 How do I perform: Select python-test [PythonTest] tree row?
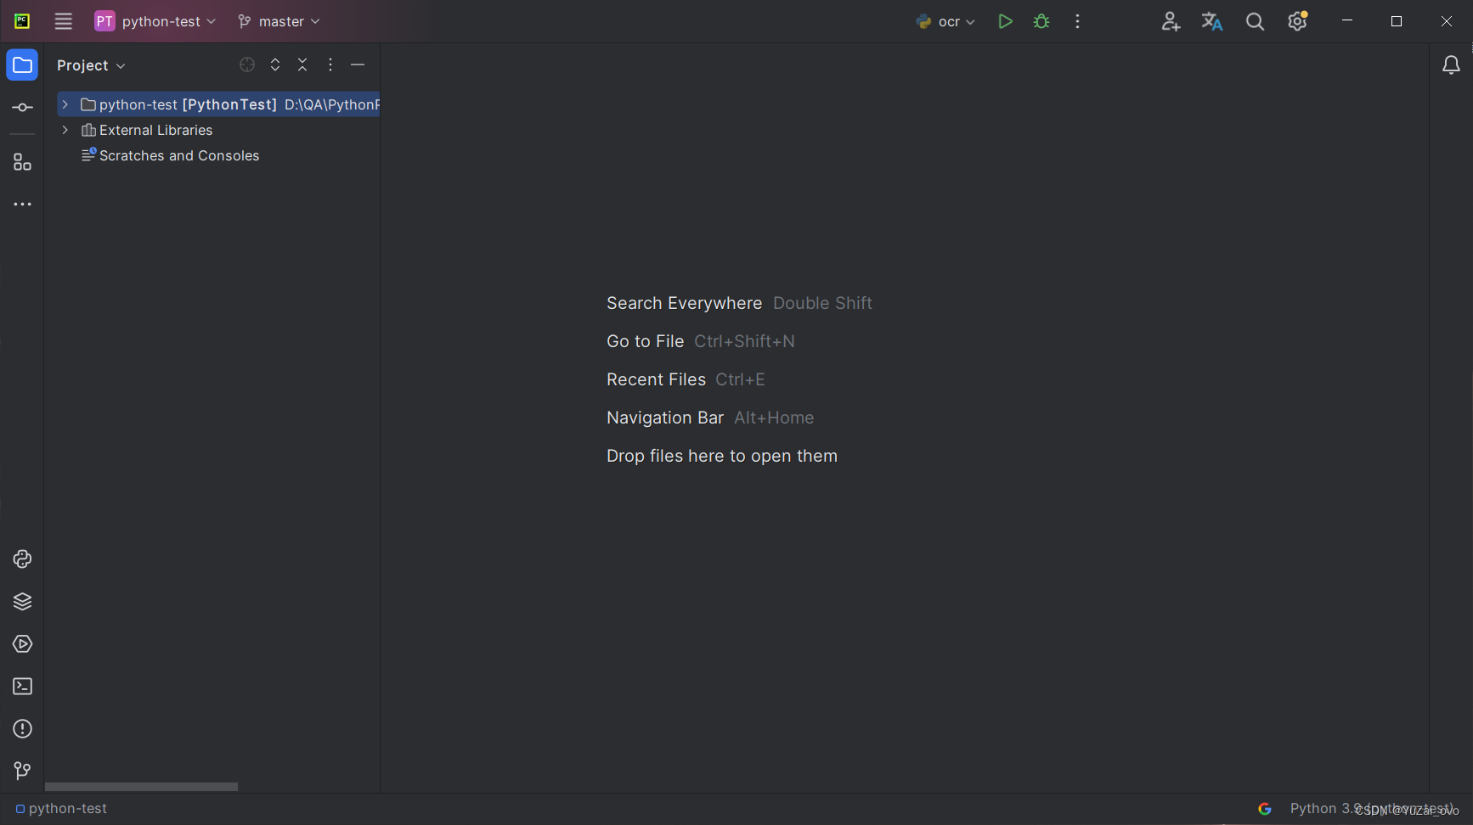[x=218, y=104]
